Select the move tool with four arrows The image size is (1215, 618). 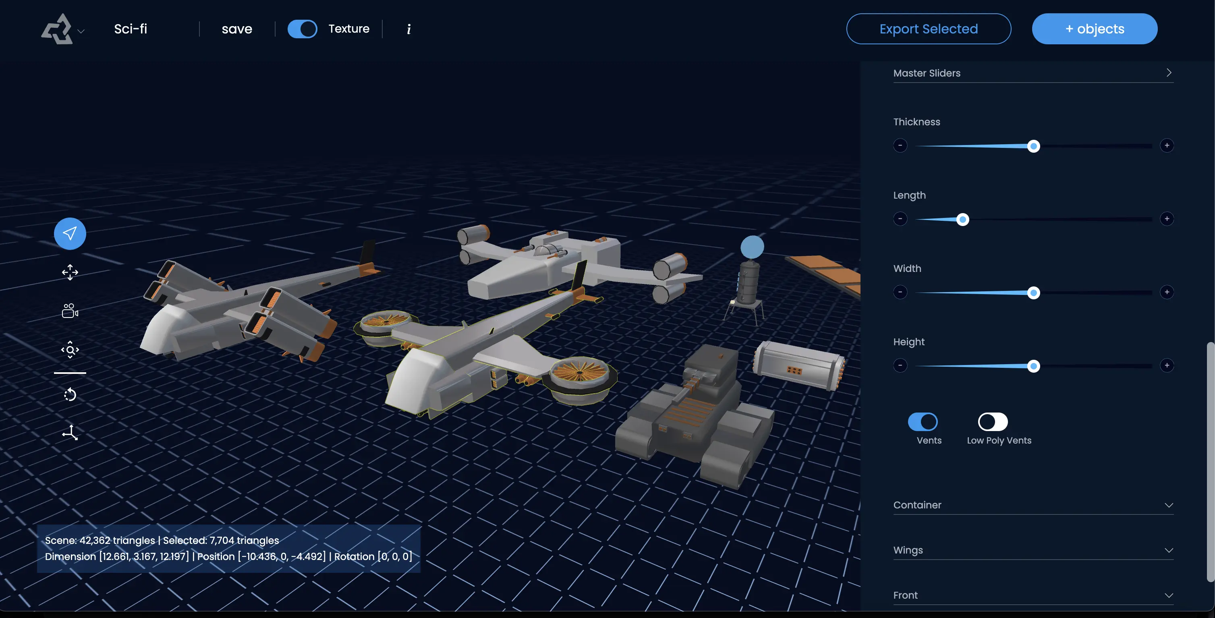pyautogui.click(x=69, y=273)
